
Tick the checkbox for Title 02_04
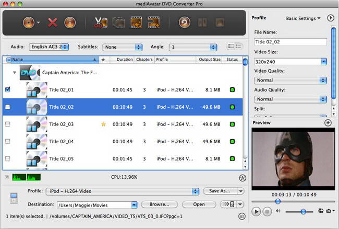pyautogui.click(x=7, y=141)
